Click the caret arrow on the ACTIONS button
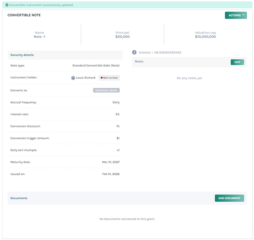The image size is (254, 240). pyautogui.click(x=243, y=15)
